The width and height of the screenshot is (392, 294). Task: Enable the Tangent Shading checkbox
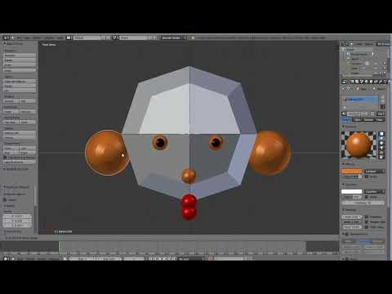pyautogui.click(x=367, y=222)
